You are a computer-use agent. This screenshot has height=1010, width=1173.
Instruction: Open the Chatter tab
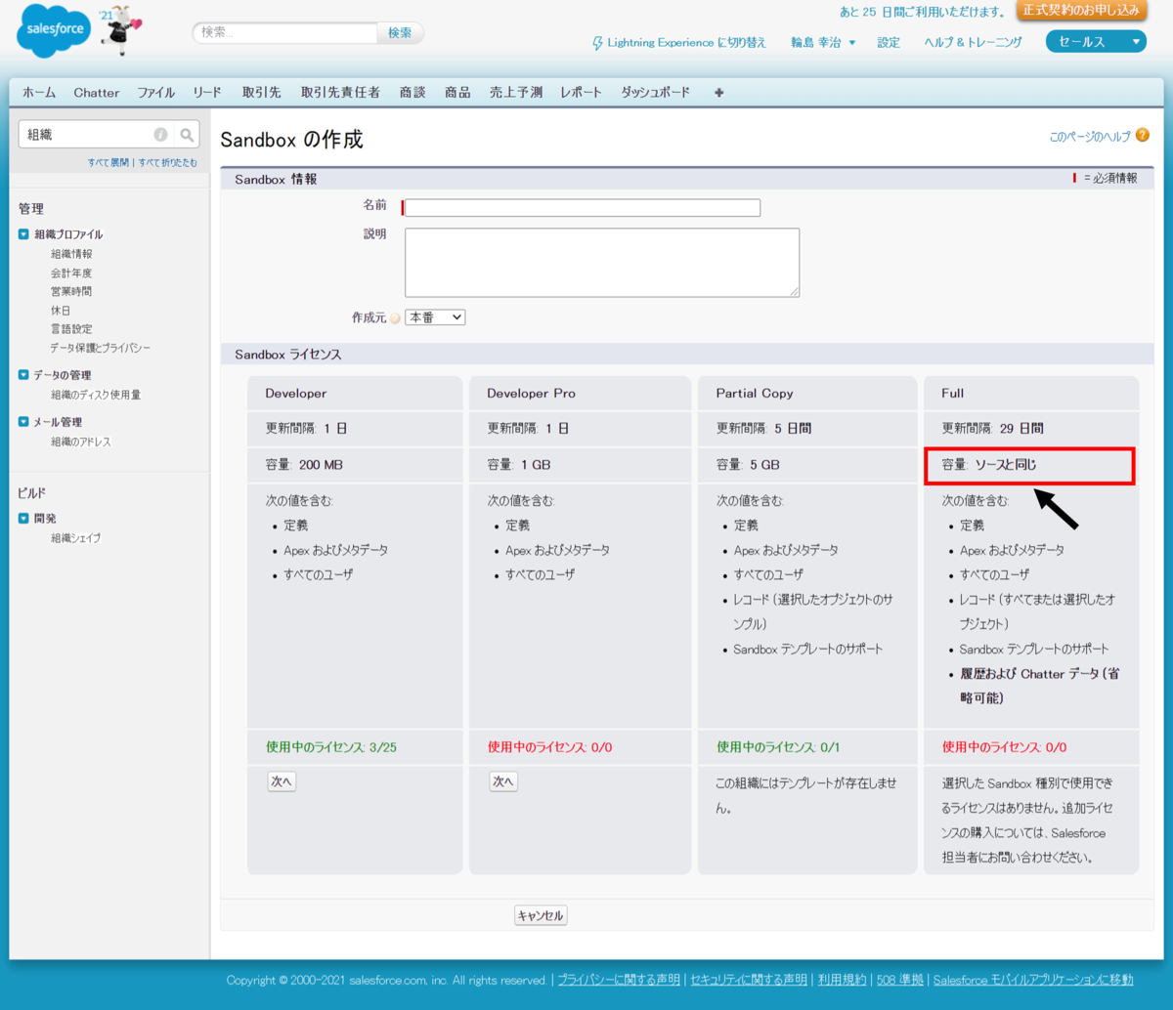[97, 93]
